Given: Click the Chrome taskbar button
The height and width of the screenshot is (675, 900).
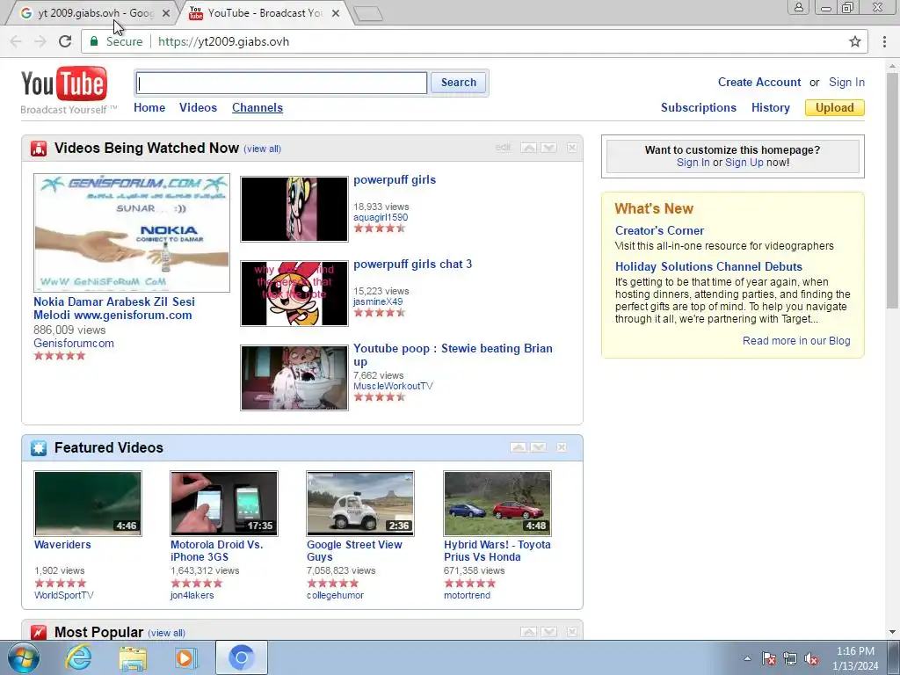Looking at the screenshot, I should (x=242, y=657).
